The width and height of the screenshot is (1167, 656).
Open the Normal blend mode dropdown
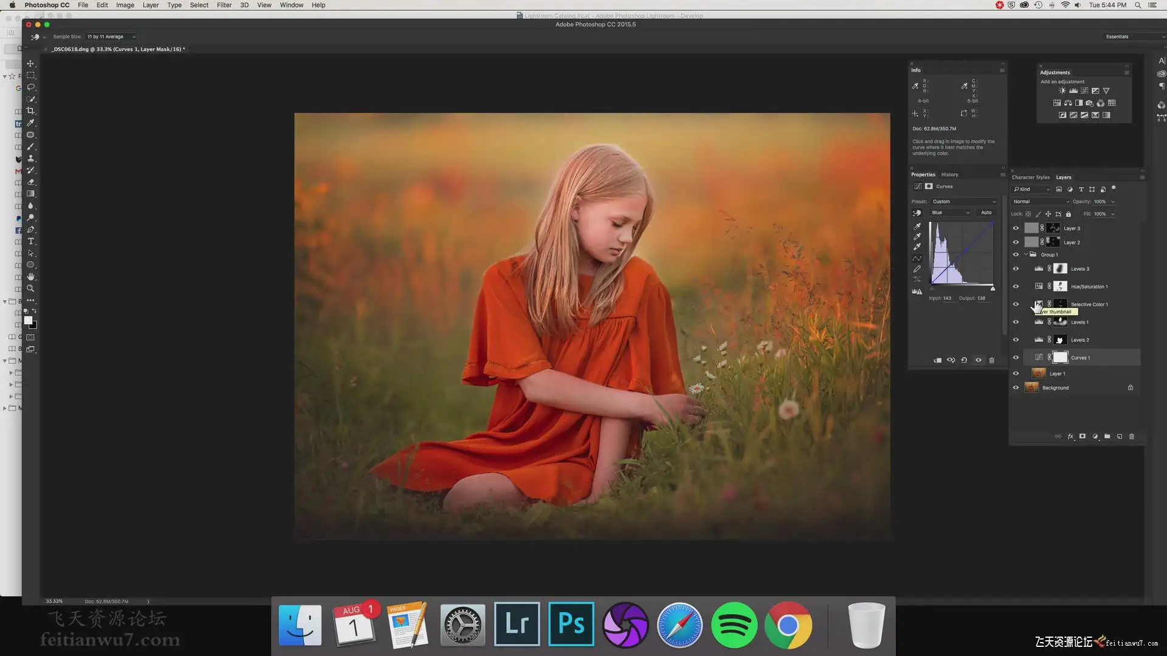coord(1040,202)
